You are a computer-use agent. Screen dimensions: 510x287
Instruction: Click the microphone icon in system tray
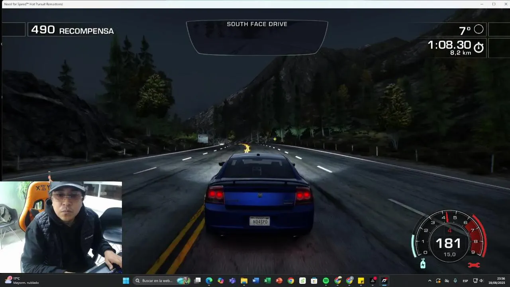pyautogui.click(x=455, y=281)
